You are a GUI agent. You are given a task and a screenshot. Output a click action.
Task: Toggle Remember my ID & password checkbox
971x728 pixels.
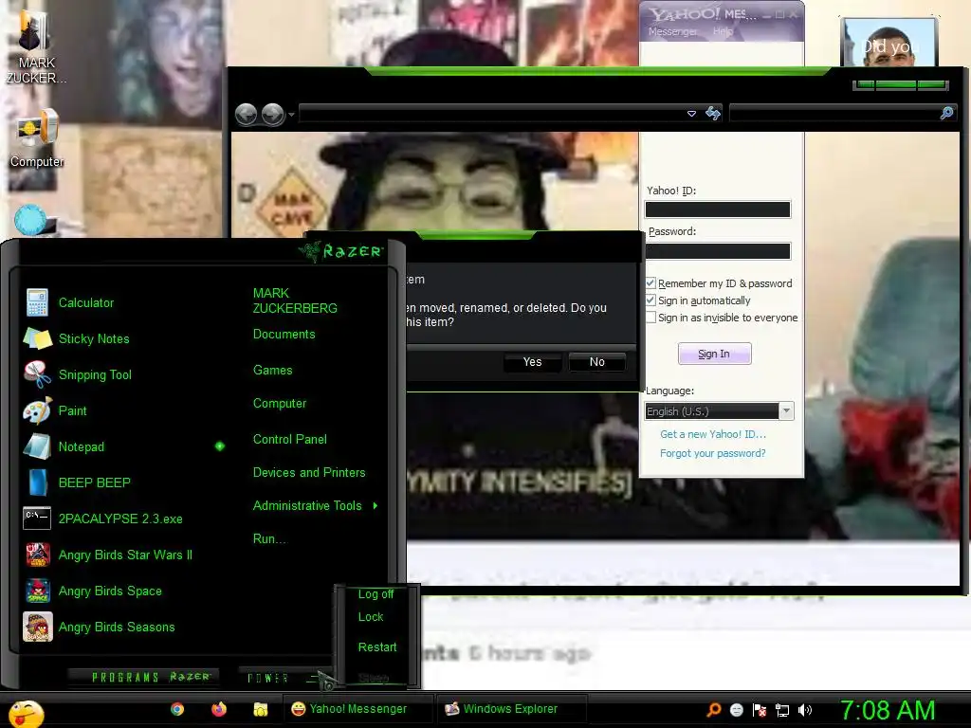(x=650, y=283)
